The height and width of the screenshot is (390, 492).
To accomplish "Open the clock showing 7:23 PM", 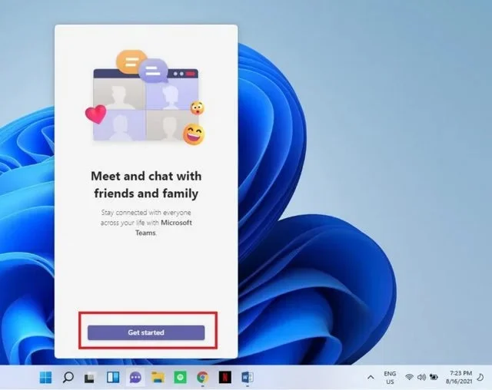I will coord(459,377).
